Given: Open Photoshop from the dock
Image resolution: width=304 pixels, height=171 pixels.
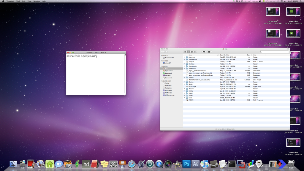Looking at the screenshot, I should 187,164.
